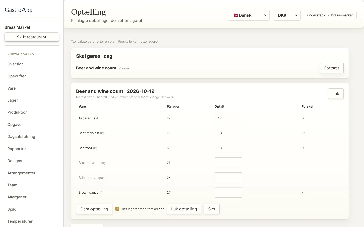This screenshot has height=227, width=364.
Task: Click the 'Optalt' column header
Action: tap(219, 106)
